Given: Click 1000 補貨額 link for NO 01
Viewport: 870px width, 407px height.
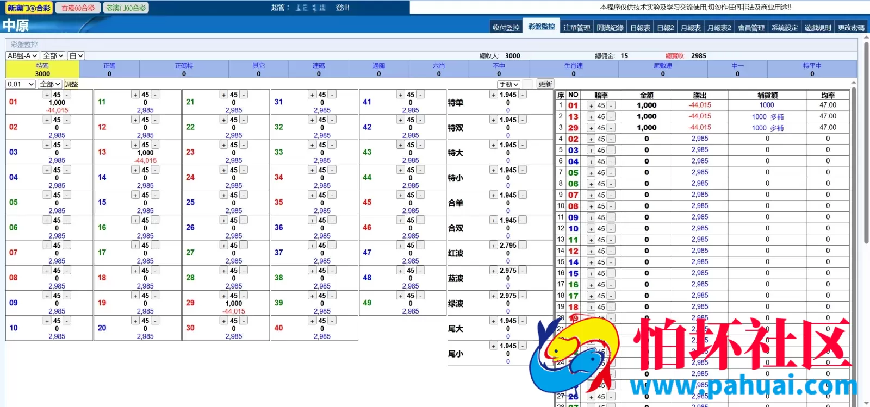Looking at the screenshot, I should pos(767,105).
